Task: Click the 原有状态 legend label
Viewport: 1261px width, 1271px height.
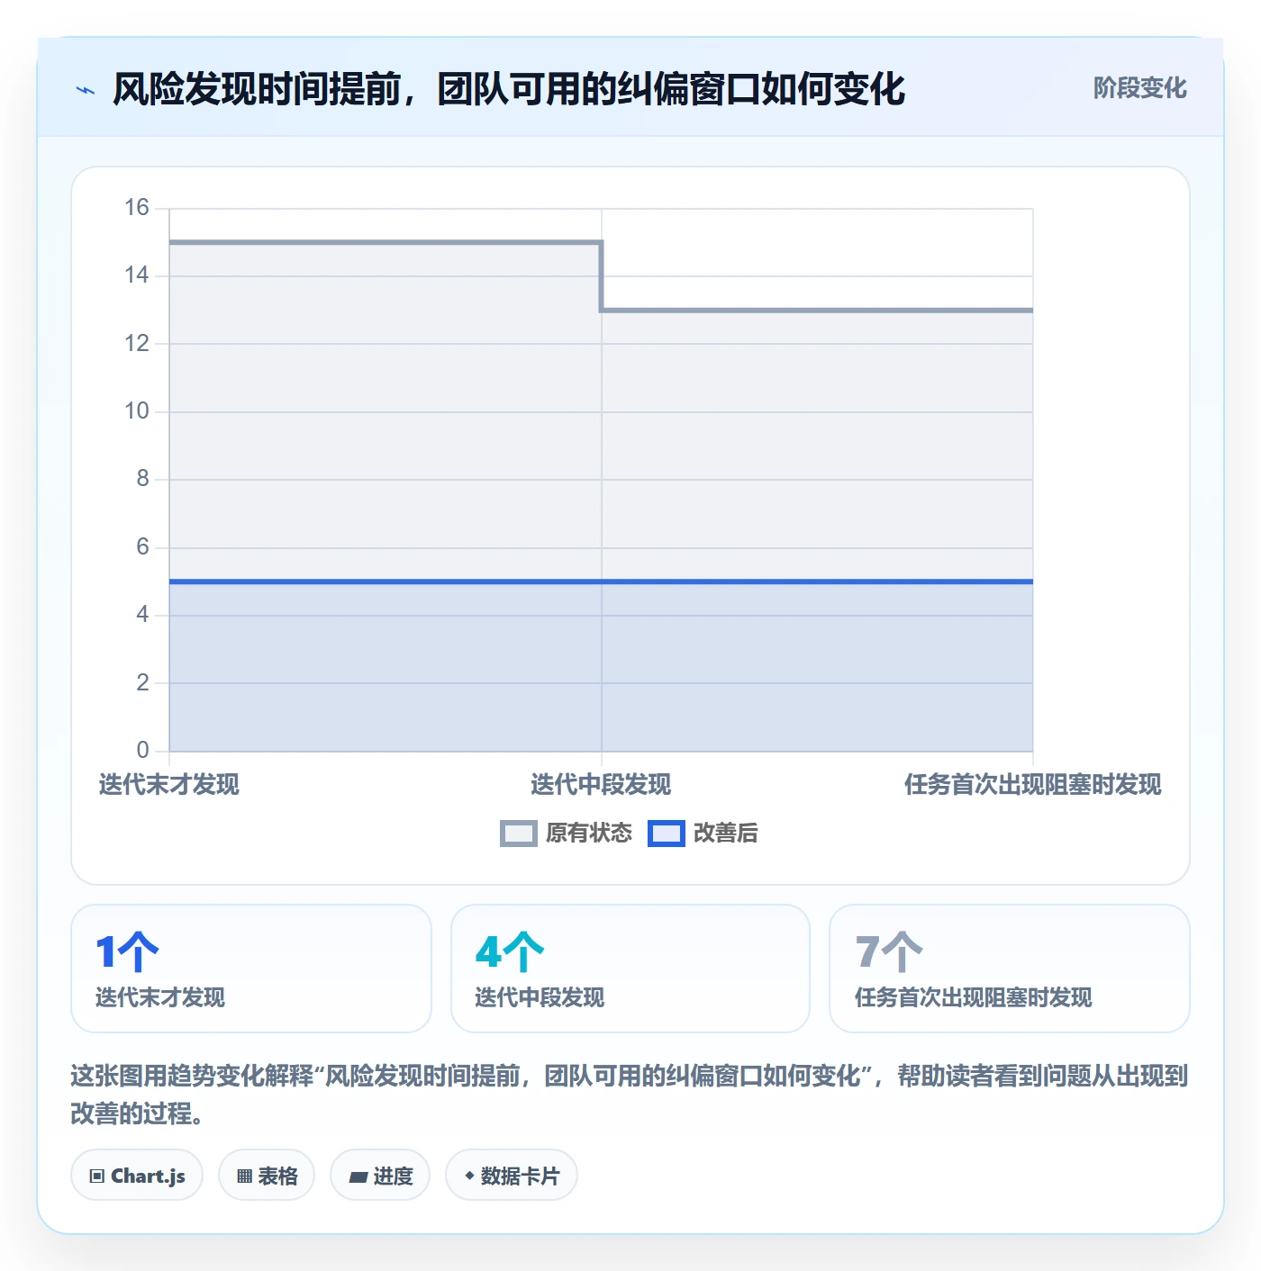Action: click(x=589, y=834)
